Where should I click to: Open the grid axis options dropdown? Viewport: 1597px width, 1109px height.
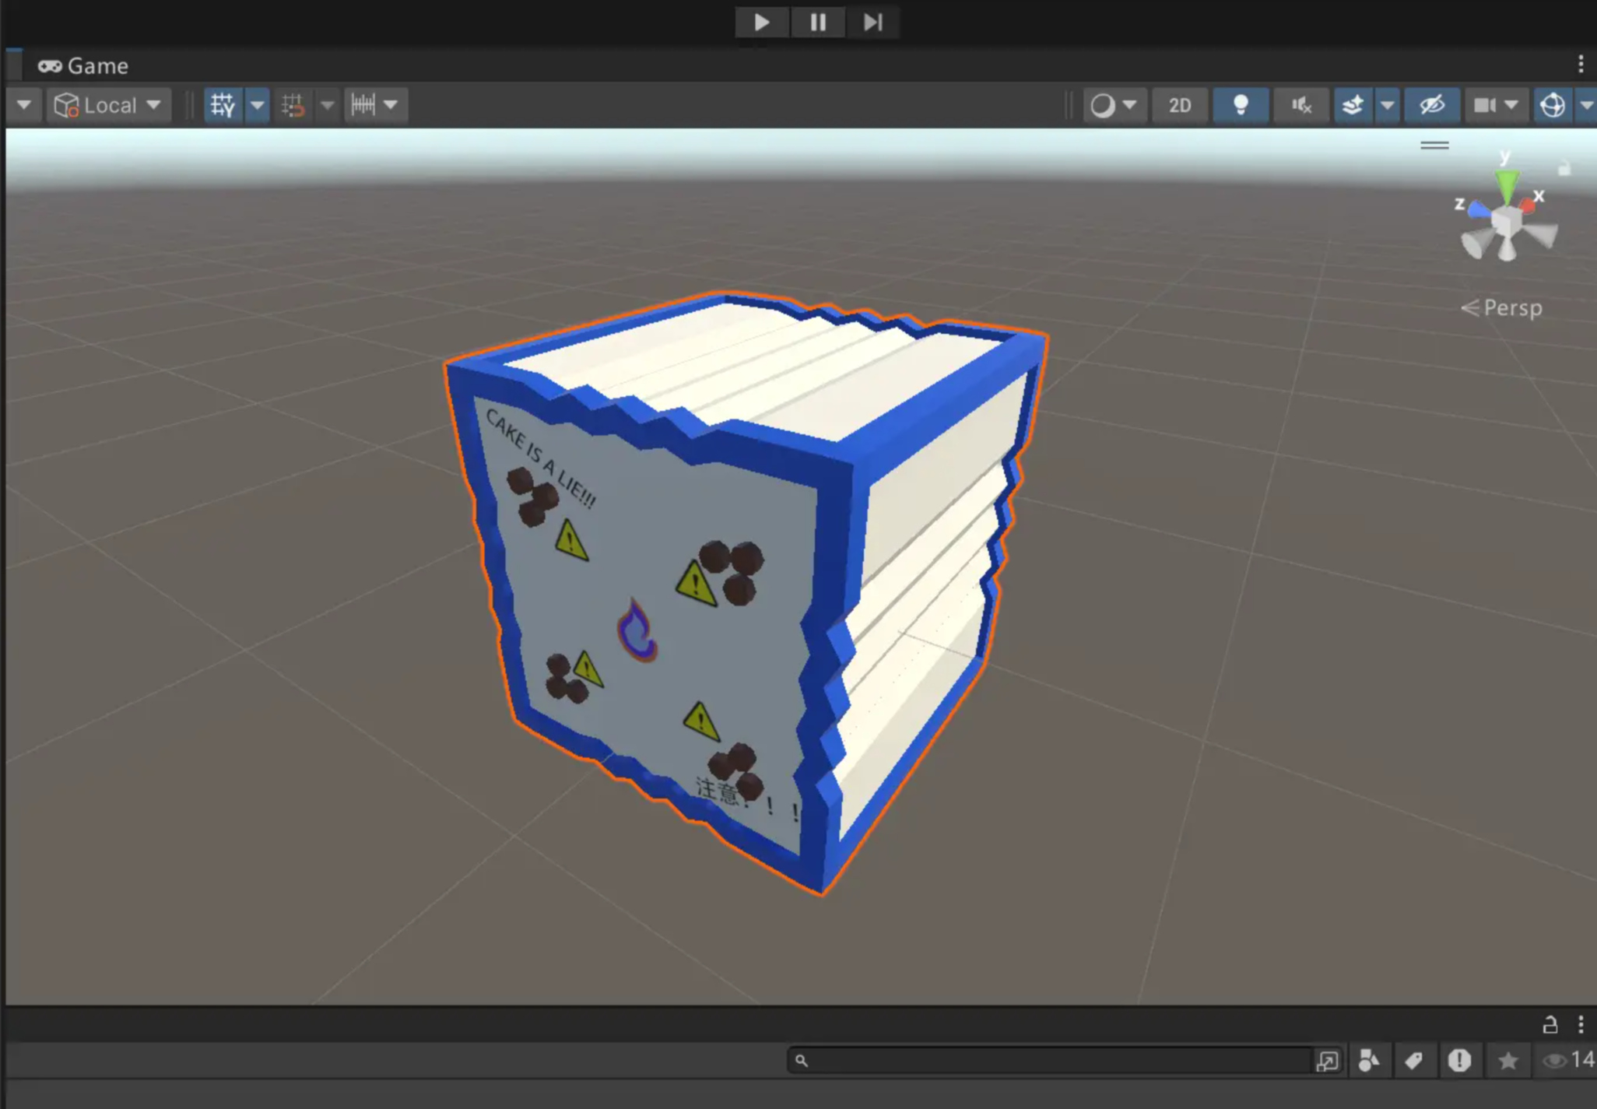(257, 105)
